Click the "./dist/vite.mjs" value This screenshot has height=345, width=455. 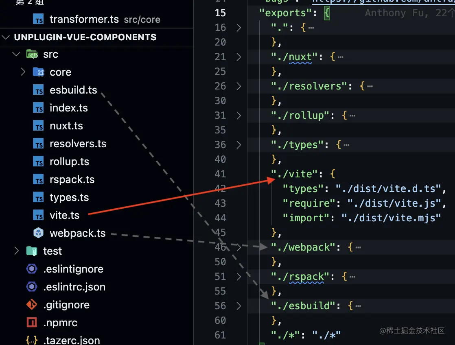click(x=391, y=218)
